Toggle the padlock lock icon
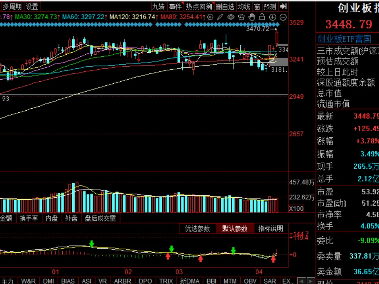 pos(262,17)
